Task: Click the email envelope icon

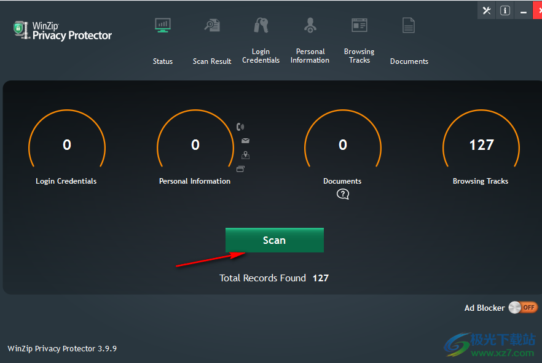Action: pos(245,141)
